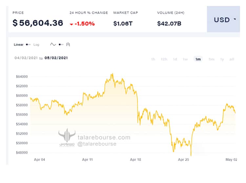Open the USD currency dropdown
The width and height of the screenshot is (246, 183).
[x=225, y=20]
